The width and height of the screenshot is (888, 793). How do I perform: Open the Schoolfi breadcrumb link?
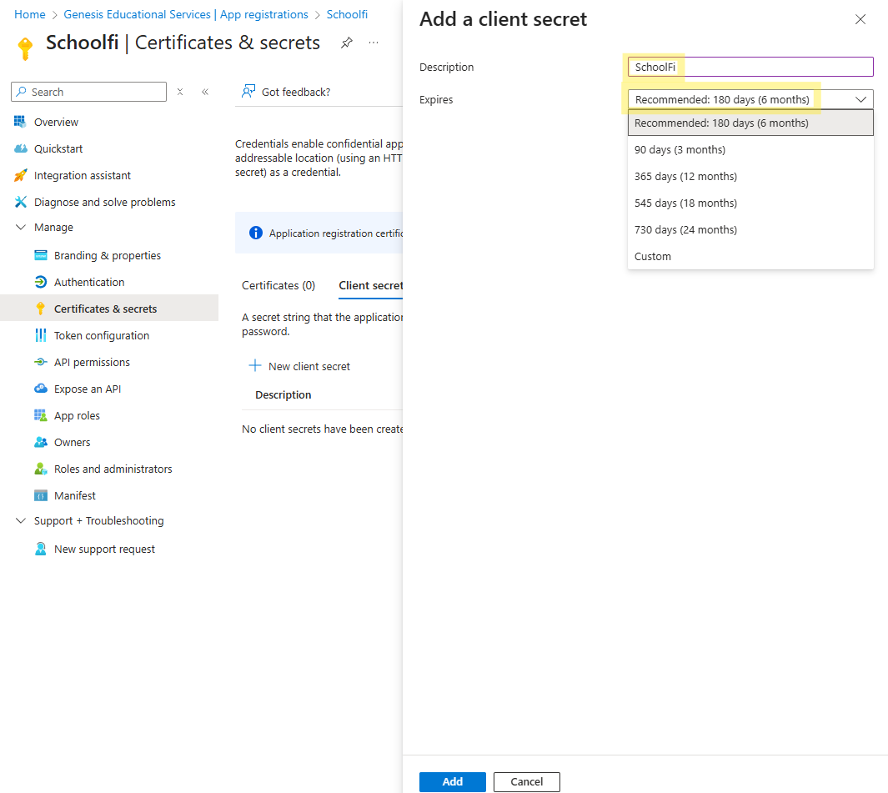tap(347, 14)
